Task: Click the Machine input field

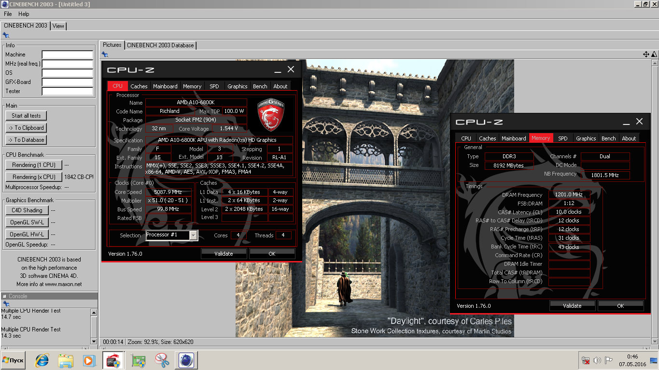Action: (67, 55)
